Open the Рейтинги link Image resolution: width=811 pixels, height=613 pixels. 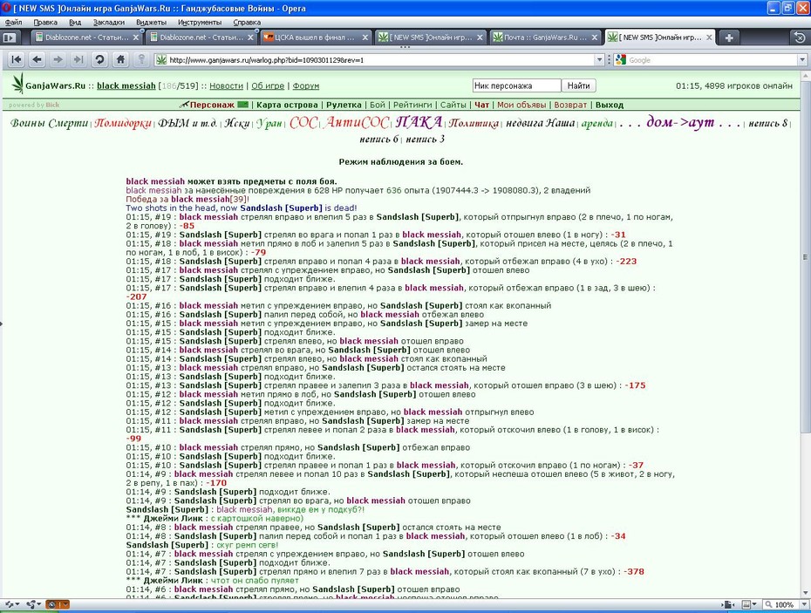point(412,105)
